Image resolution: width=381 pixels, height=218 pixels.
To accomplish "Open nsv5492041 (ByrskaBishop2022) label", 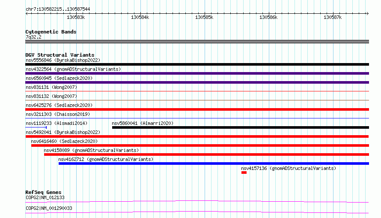I will click(x=63, y=132).
